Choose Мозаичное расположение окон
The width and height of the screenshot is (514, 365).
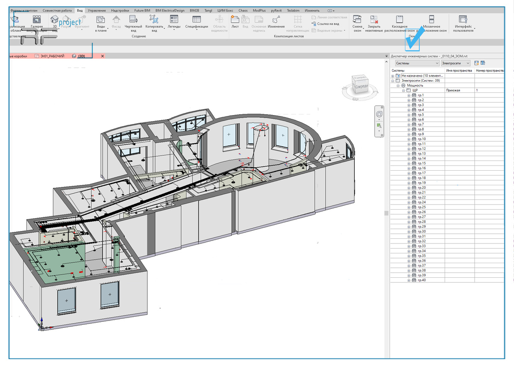point(431,23)
